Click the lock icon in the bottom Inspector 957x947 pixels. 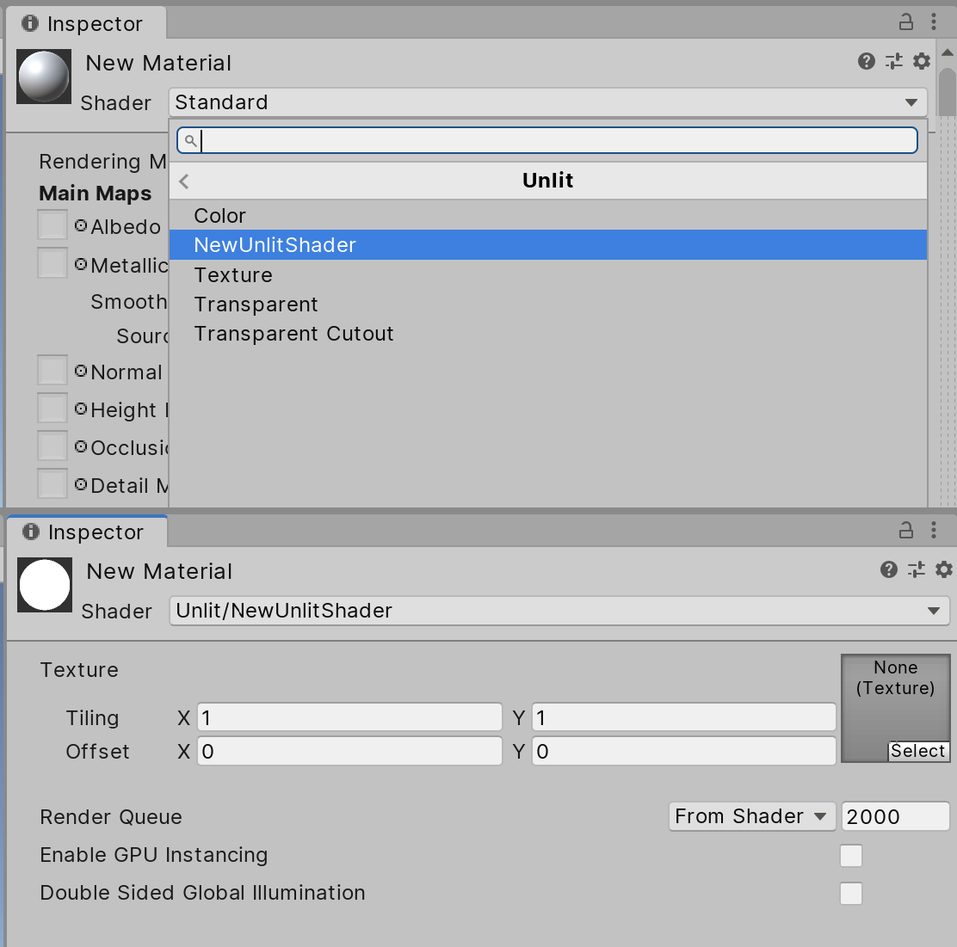(x=906, y=530)
